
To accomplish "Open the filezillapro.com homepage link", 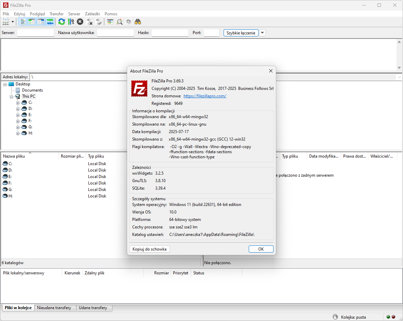I will (x=205, y=96).
